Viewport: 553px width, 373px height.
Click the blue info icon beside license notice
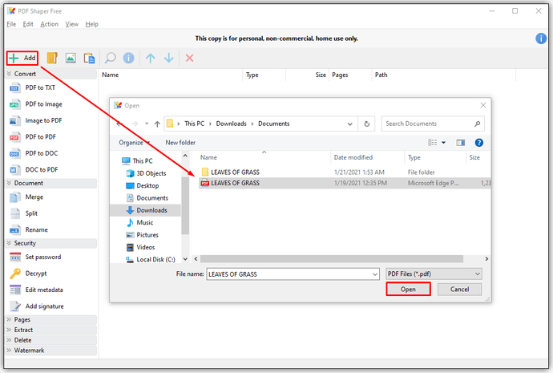[x=541, y=39]
